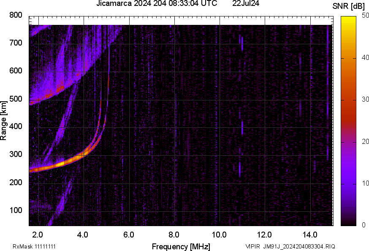Click the frequency tick label '10.0'
This screenshot has height=251, width=369.
[219, 235]
